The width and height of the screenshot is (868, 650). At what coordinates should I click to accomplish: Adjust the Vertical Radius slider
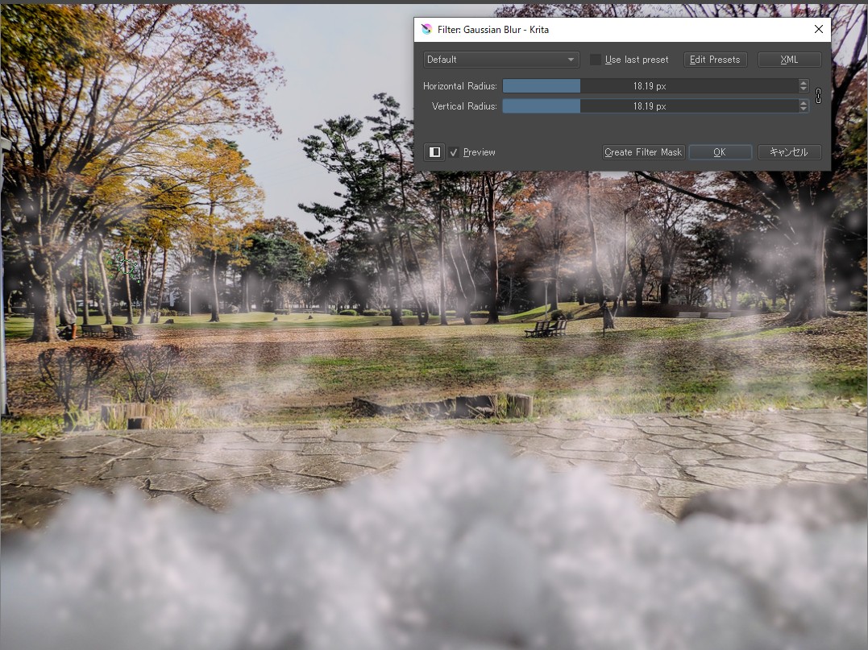click(x=650, y=106)
